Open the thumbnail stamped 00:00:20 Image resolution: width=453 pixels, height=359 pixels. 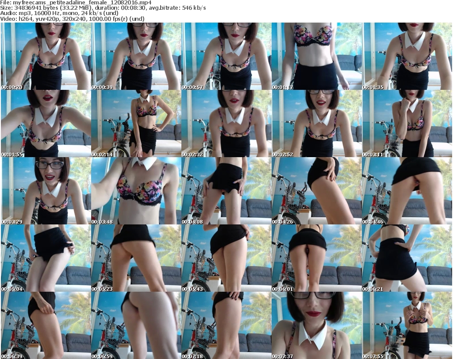[x=46, y=56]
